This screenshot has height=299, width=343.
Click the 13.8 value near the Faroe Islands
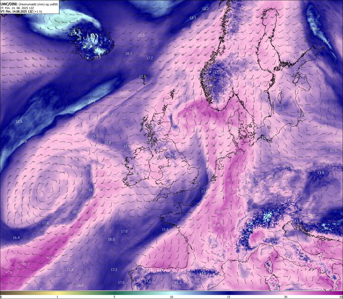click(x=142, y=77)
